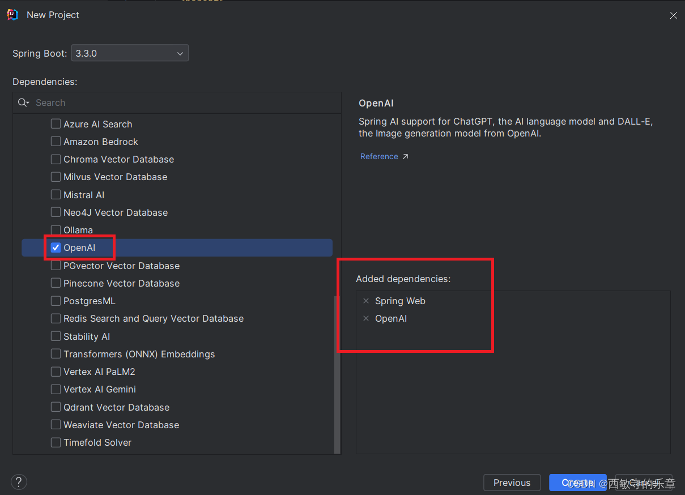This screenshot has height=495, width=685.
Task: Click the IntelliJ IDEA logo icon
Action: click(x=12, y=15)
